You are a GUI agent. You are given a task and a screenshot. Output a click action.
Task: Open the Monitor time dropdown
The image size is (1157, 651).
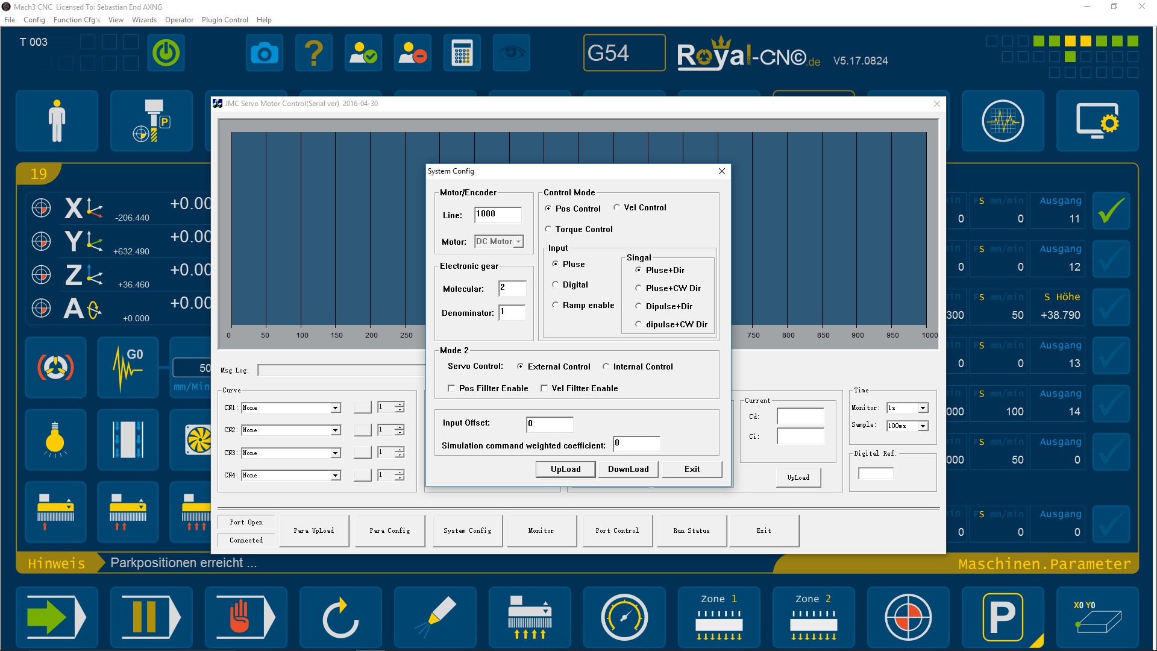(923, 408)
